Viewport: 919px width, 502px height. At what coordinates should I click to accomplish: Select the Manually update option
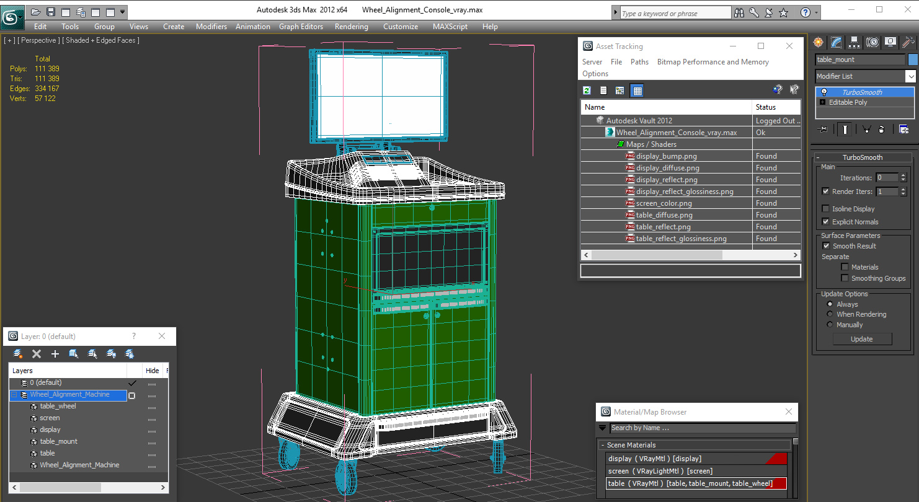(830, 325)
